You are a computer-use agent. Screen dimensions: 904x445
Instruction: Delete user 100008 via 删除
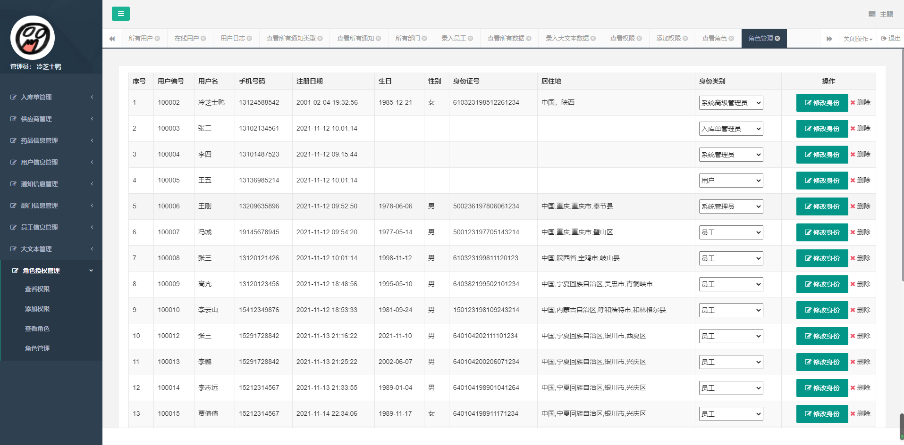(x=860, y=258)
